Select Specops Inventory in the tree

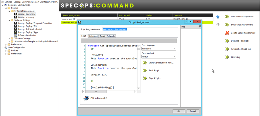pos(26,17)
